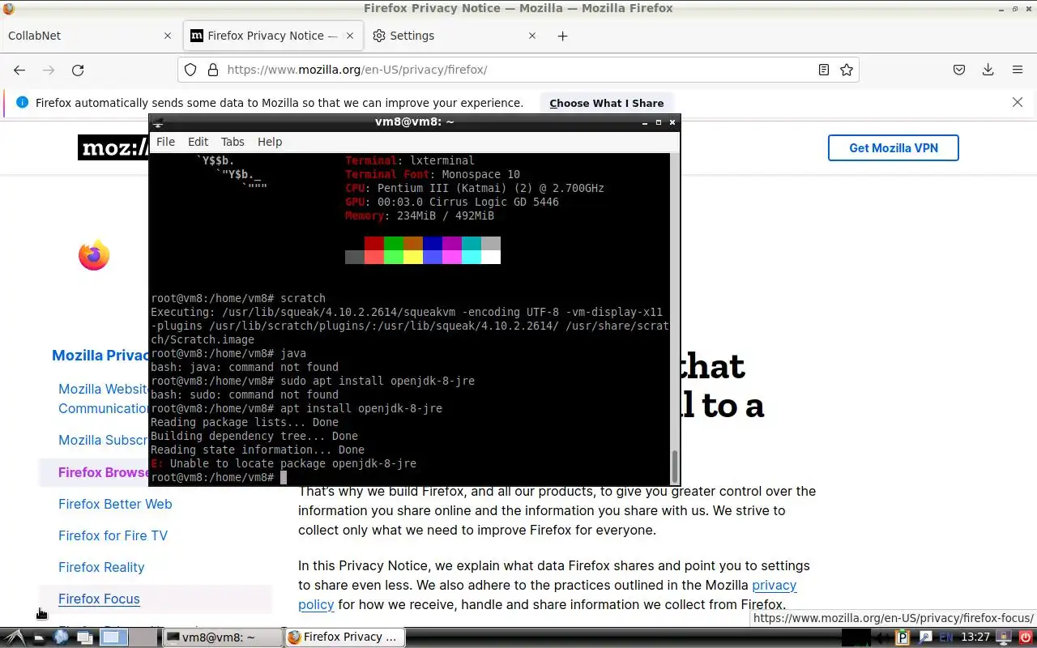Open the terminal Help menu
1037x648 pixels.
tap(270, 142)
